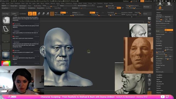
Task: Toggle the Smt option beside Divide
Action: click(169, 30)
